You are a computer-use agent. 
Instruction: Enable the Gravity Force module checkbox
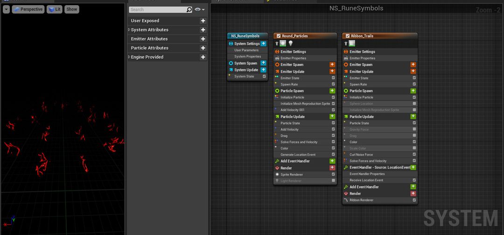414,129
